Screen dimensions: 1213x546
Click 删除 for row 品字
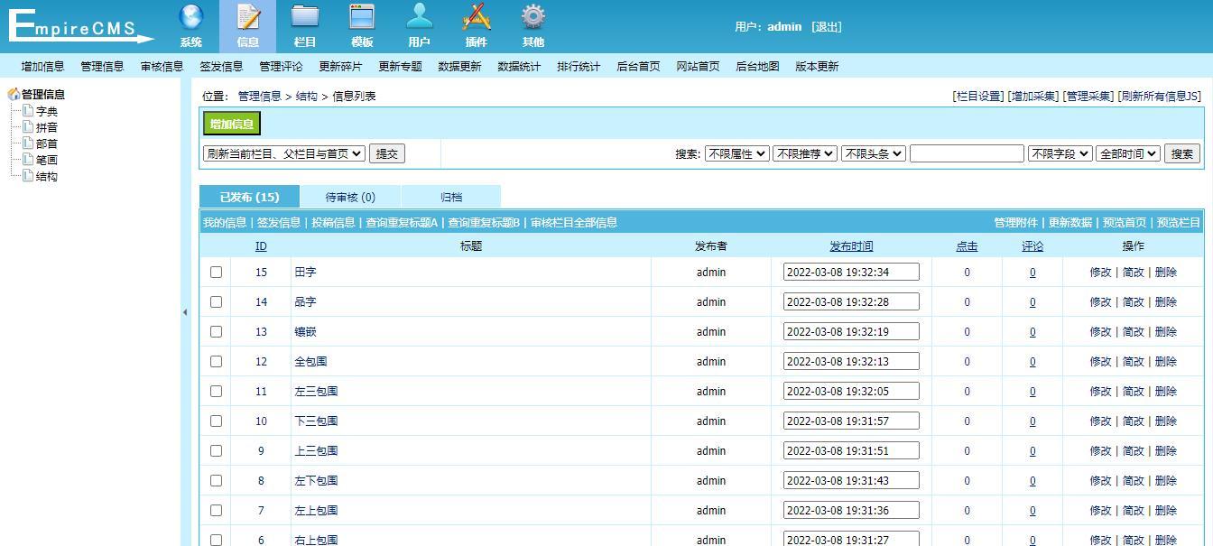pyautogui.click(x=1165, y=301)
